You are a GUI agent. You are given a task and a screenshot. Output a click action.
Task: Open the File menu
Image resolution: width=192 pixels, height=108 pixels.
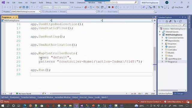pyautogui.click(x=8, y=3)
